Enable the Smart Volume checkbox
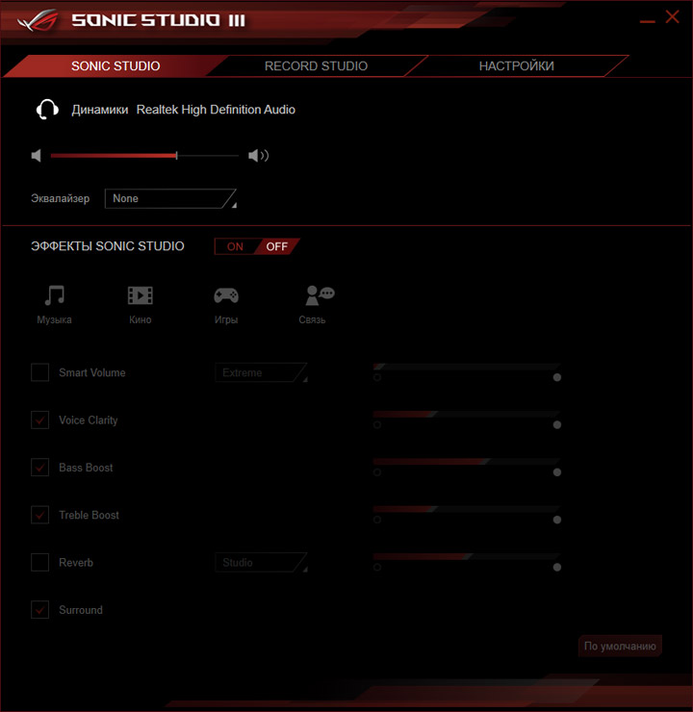The image size is (693, 712). pos(40,372)
